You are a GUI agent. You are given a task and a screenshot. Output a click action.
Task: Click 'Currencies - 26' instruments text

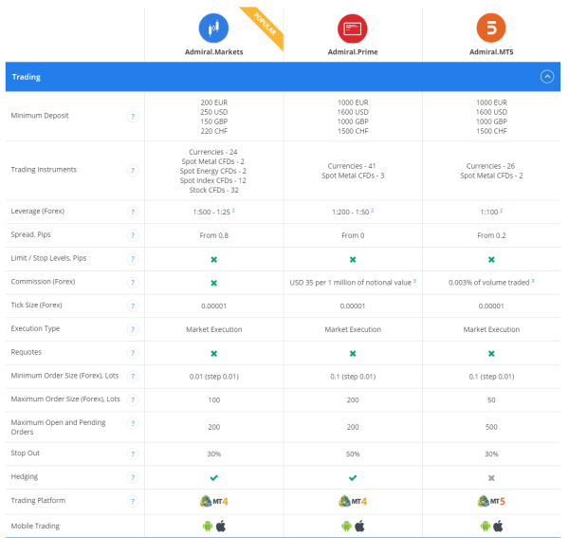click(490, 166)
